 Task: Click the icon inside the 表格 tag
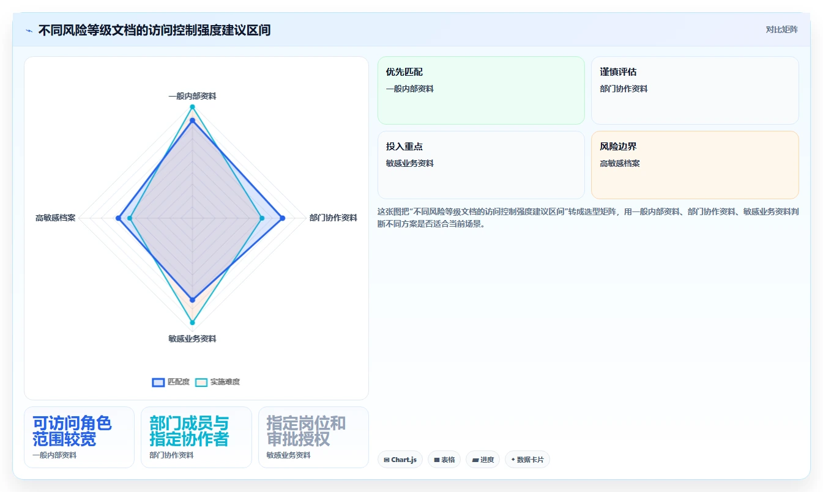[437, 460]
